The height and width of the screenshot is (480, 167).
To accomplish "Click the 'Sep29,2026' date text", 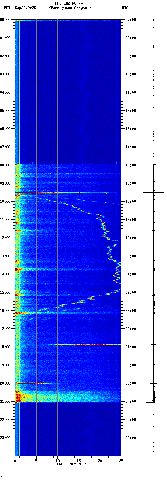I will (x=25, y=8).
